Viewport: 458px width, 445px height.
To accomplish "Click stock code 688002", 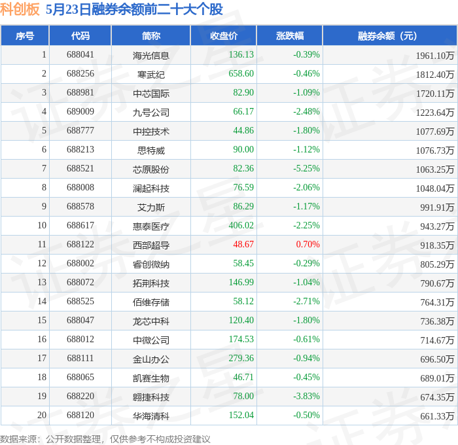I will tap(80, 264).
